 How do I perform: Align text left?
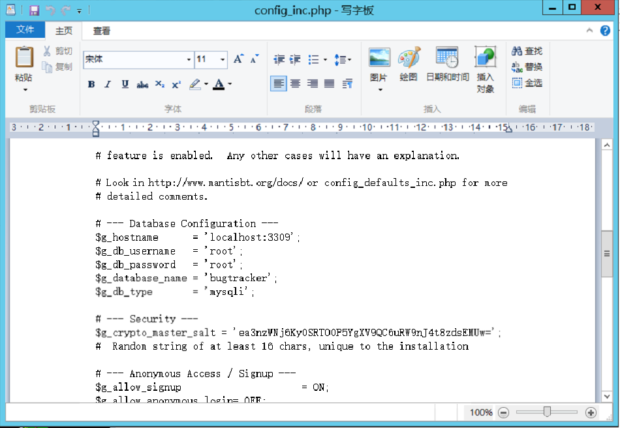coord(279,84)
